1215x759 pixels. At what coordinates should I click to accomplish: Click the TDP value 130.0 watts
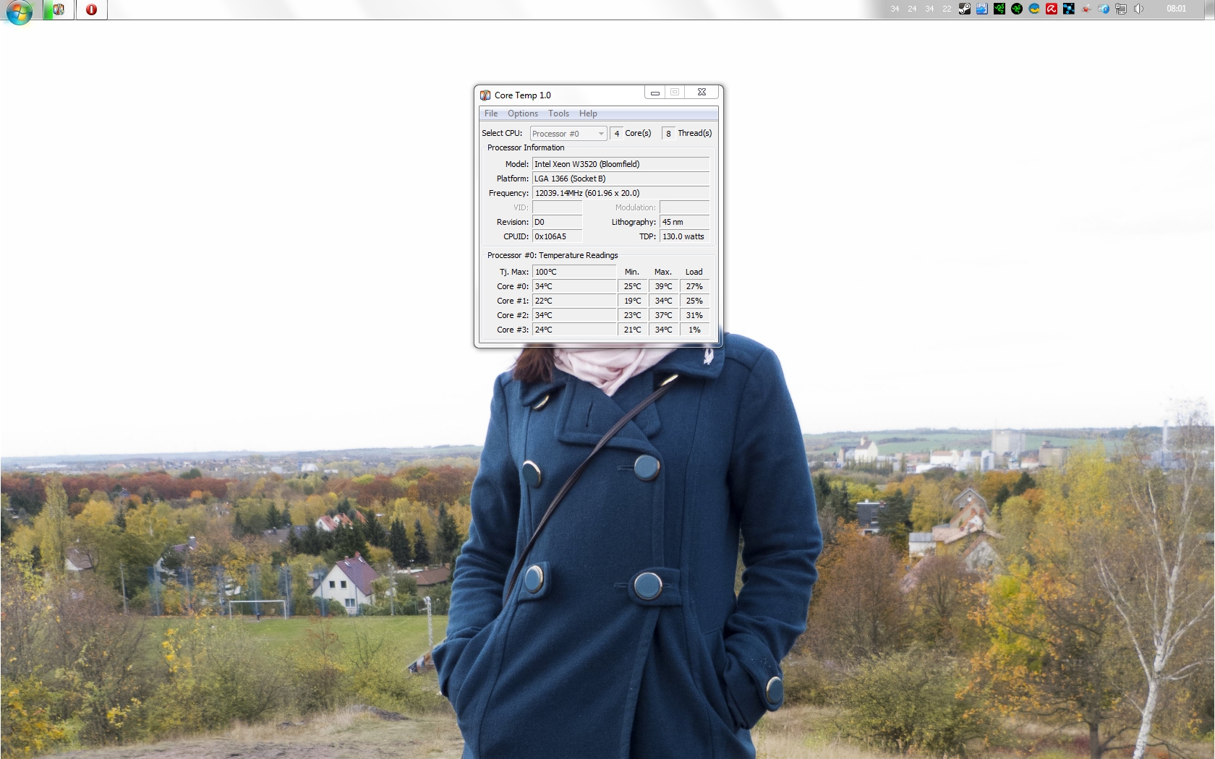tap(684, 236)
